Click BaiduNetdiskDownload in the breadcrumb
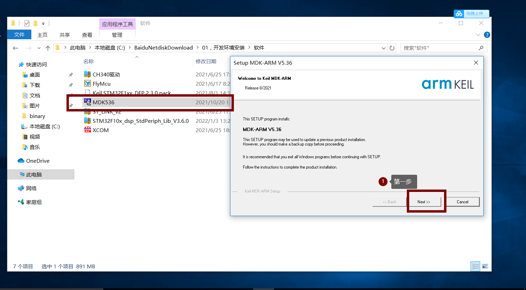The height and width of the screenshot is (290, 526). 163,48
